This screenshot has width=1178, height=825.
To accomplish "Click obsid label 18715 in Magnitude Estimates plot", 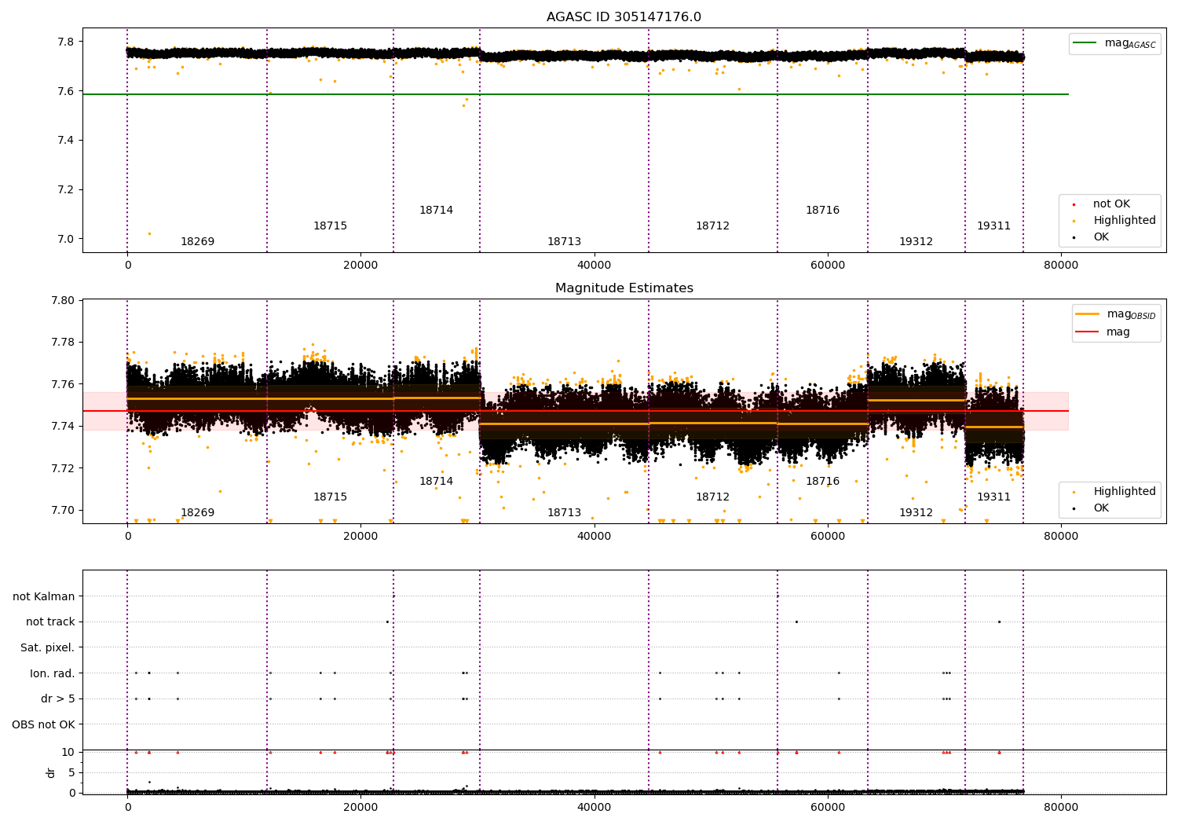I will 330,497.
